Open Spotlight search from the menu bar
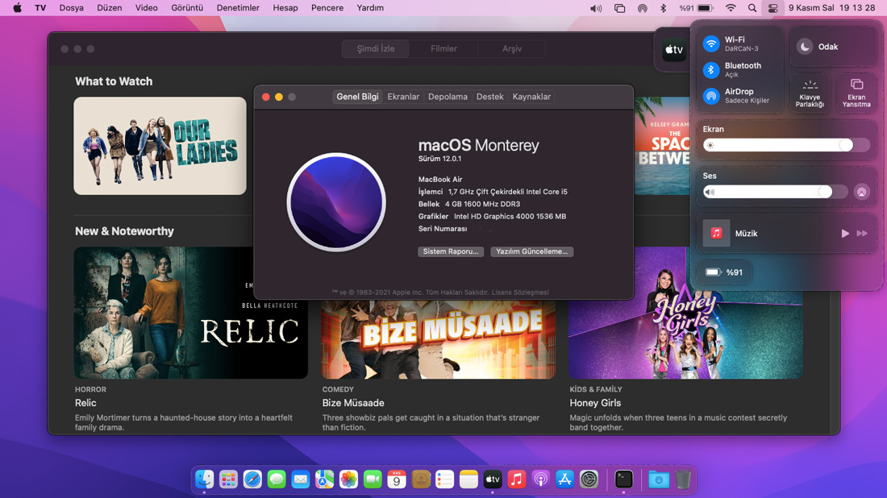 [752, 8]
